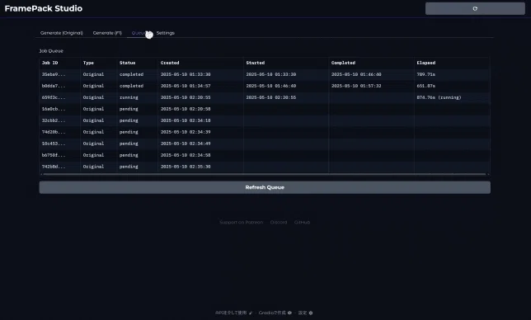Select the Queue tab
The height and width of the screenshot is (320, 531).
(x=139, y=33)
